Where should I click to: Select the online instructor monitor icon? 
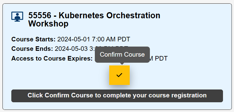point(17,16)
